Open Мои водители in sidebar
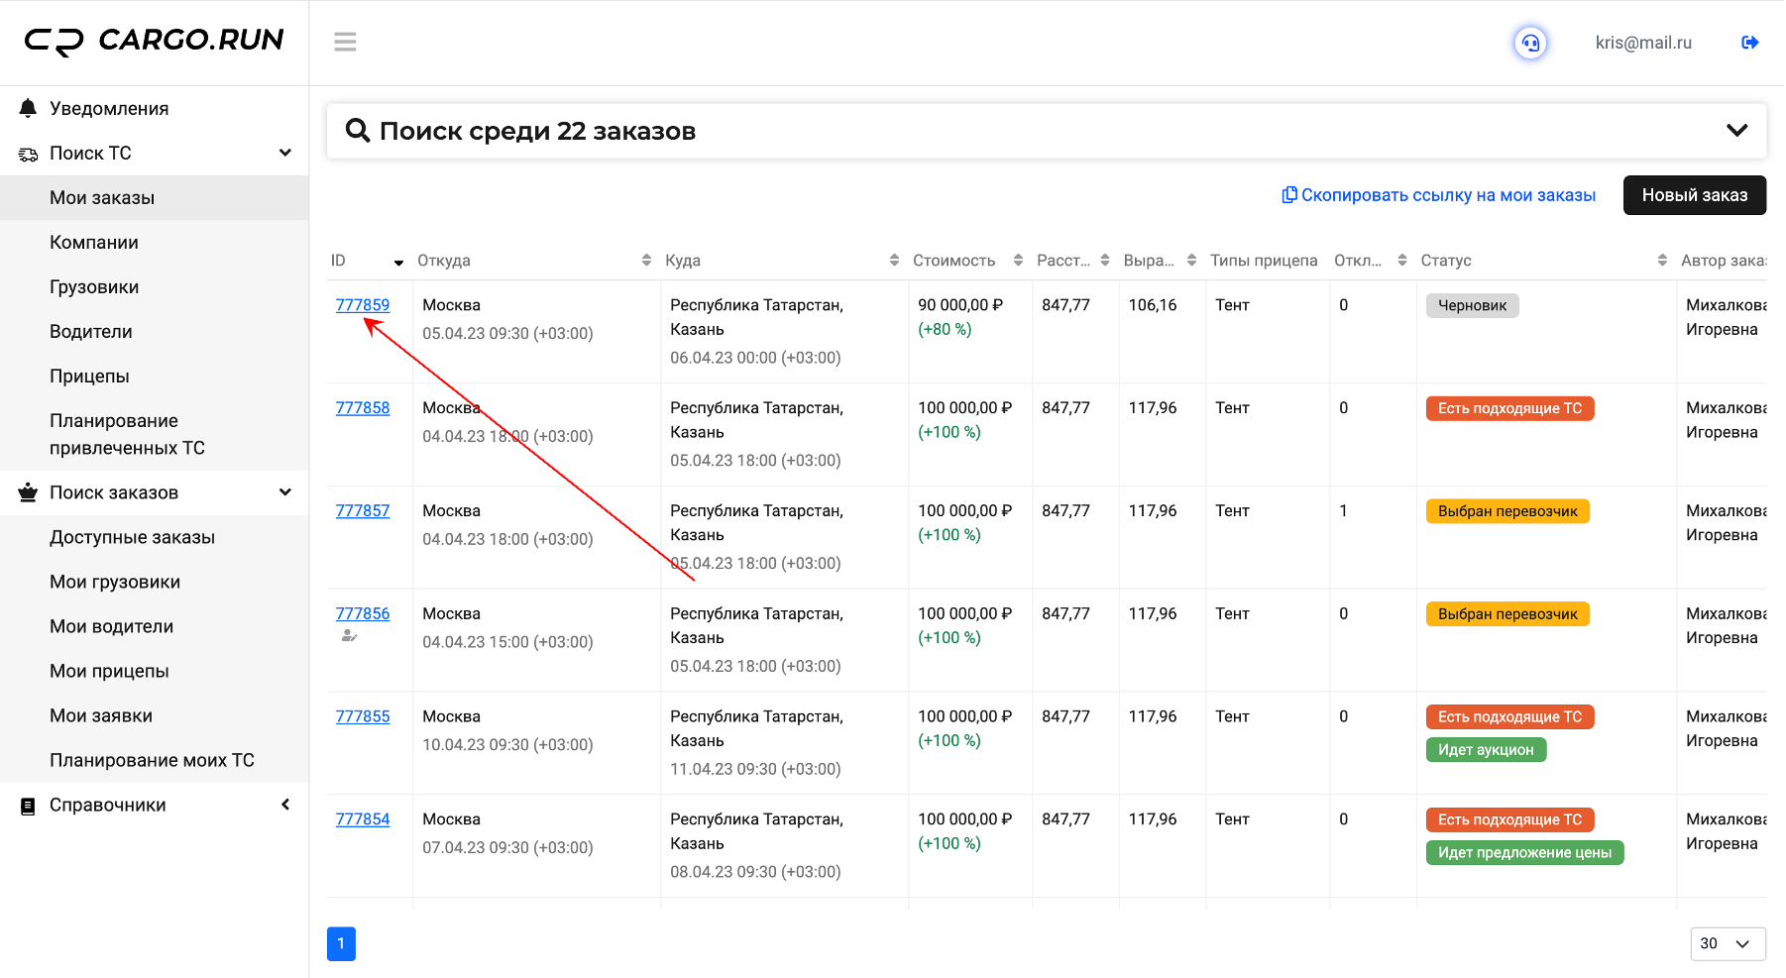The width and height of the screenshot is (1786, 978). (155, 626)
